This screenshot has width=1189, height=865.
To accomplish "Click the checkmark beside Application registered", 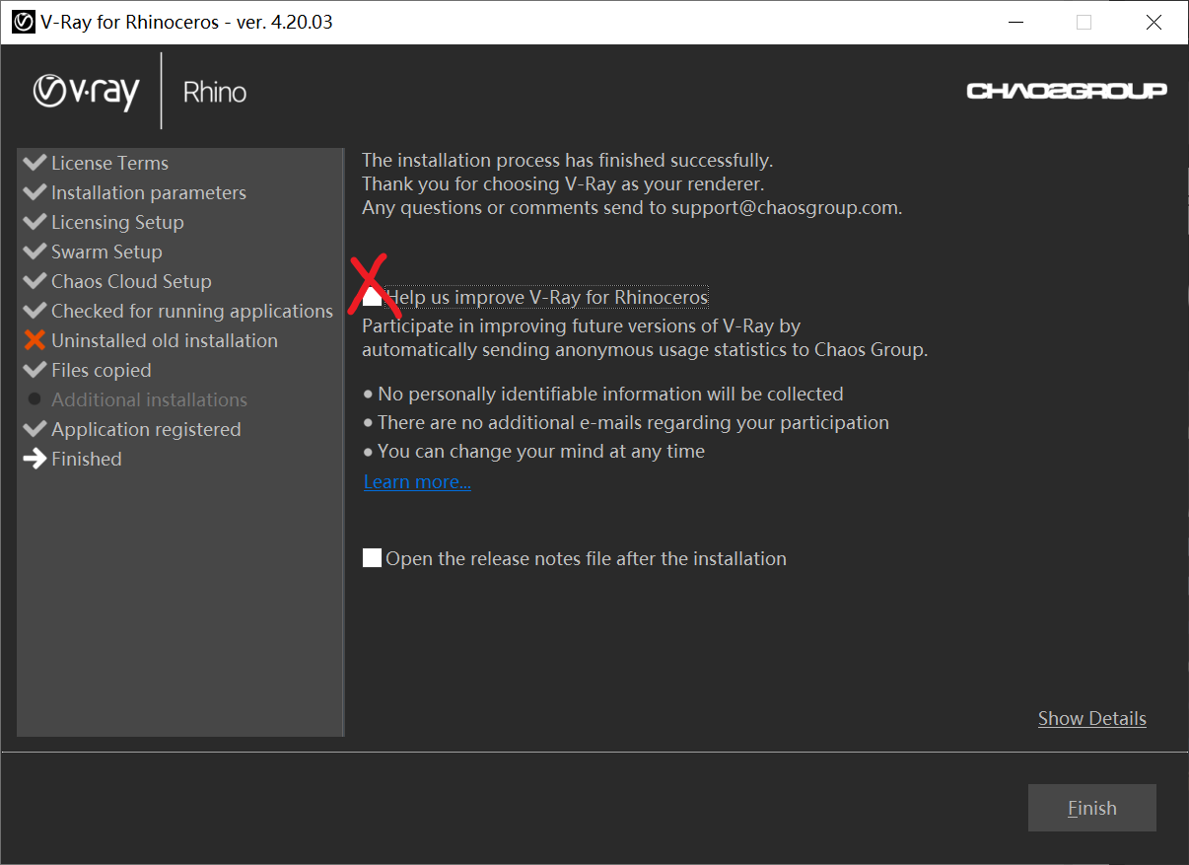I will click(x=35, y=429).
